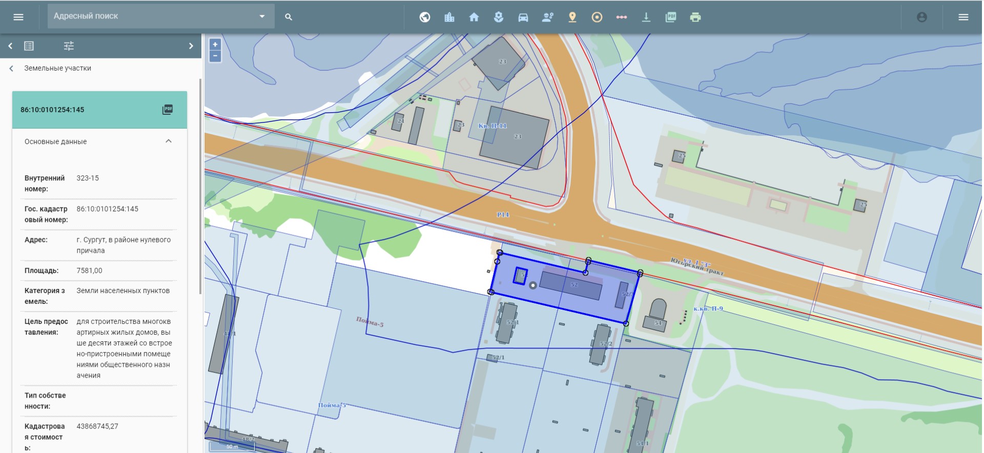The height and width of the screenshot is (453, 984).
Task: Zoom in on the map
Action: pos(215,45)
